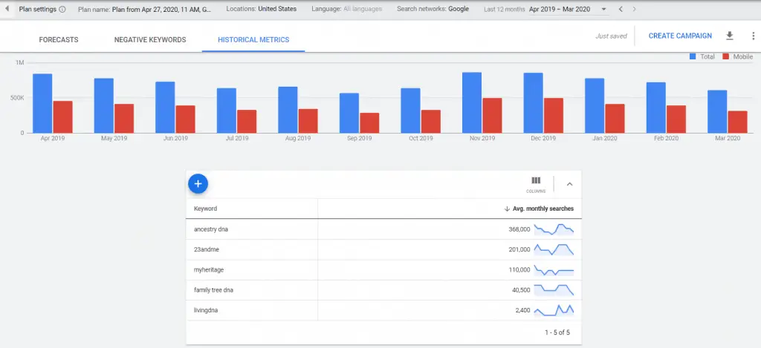Select the ancestry dna keyword row
The image size is (761, 348).
(x=383, y=229)
